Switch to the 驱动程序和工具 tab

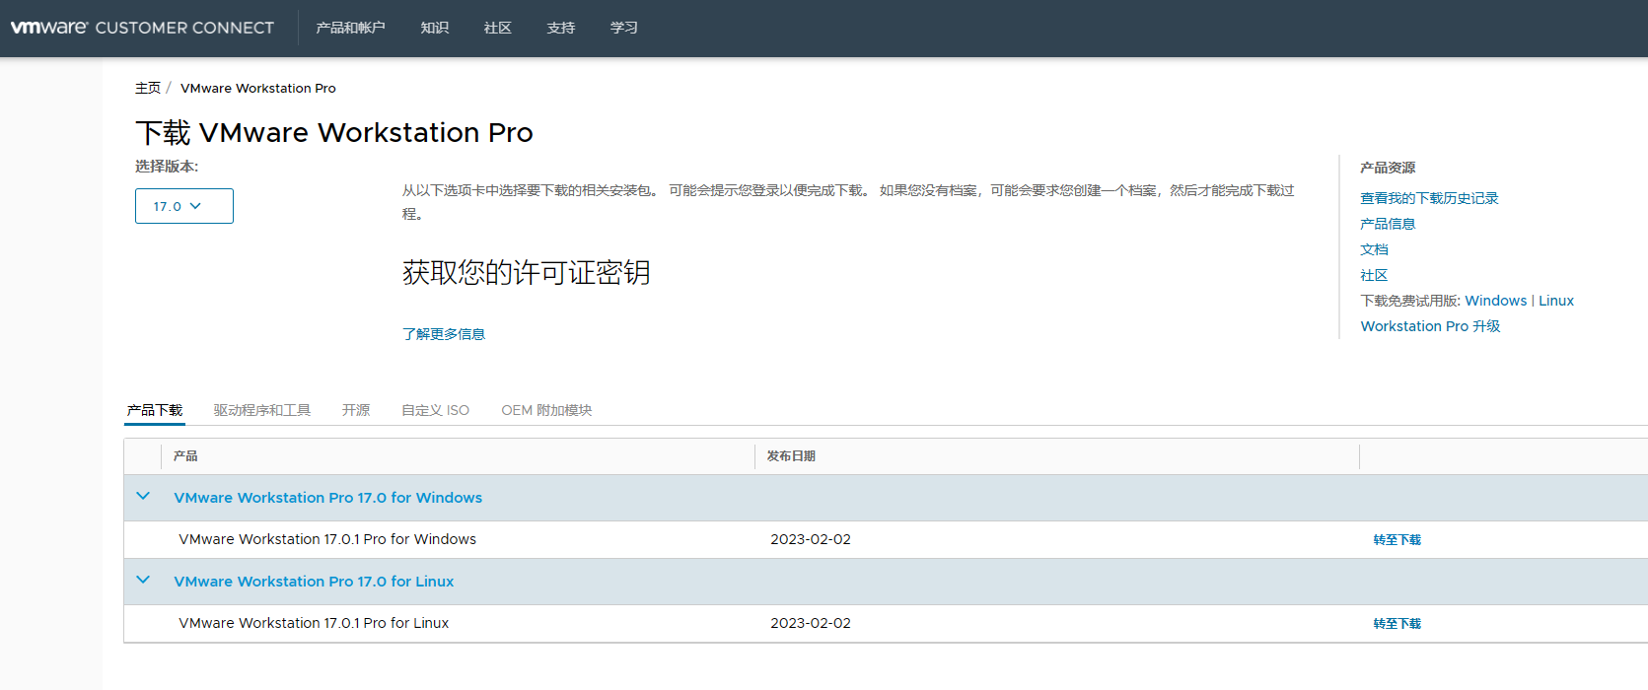(262, 410)
